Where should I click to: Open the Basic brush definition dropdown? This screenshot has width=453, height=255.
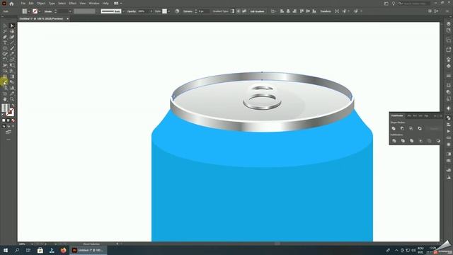[x=124, y=11]
